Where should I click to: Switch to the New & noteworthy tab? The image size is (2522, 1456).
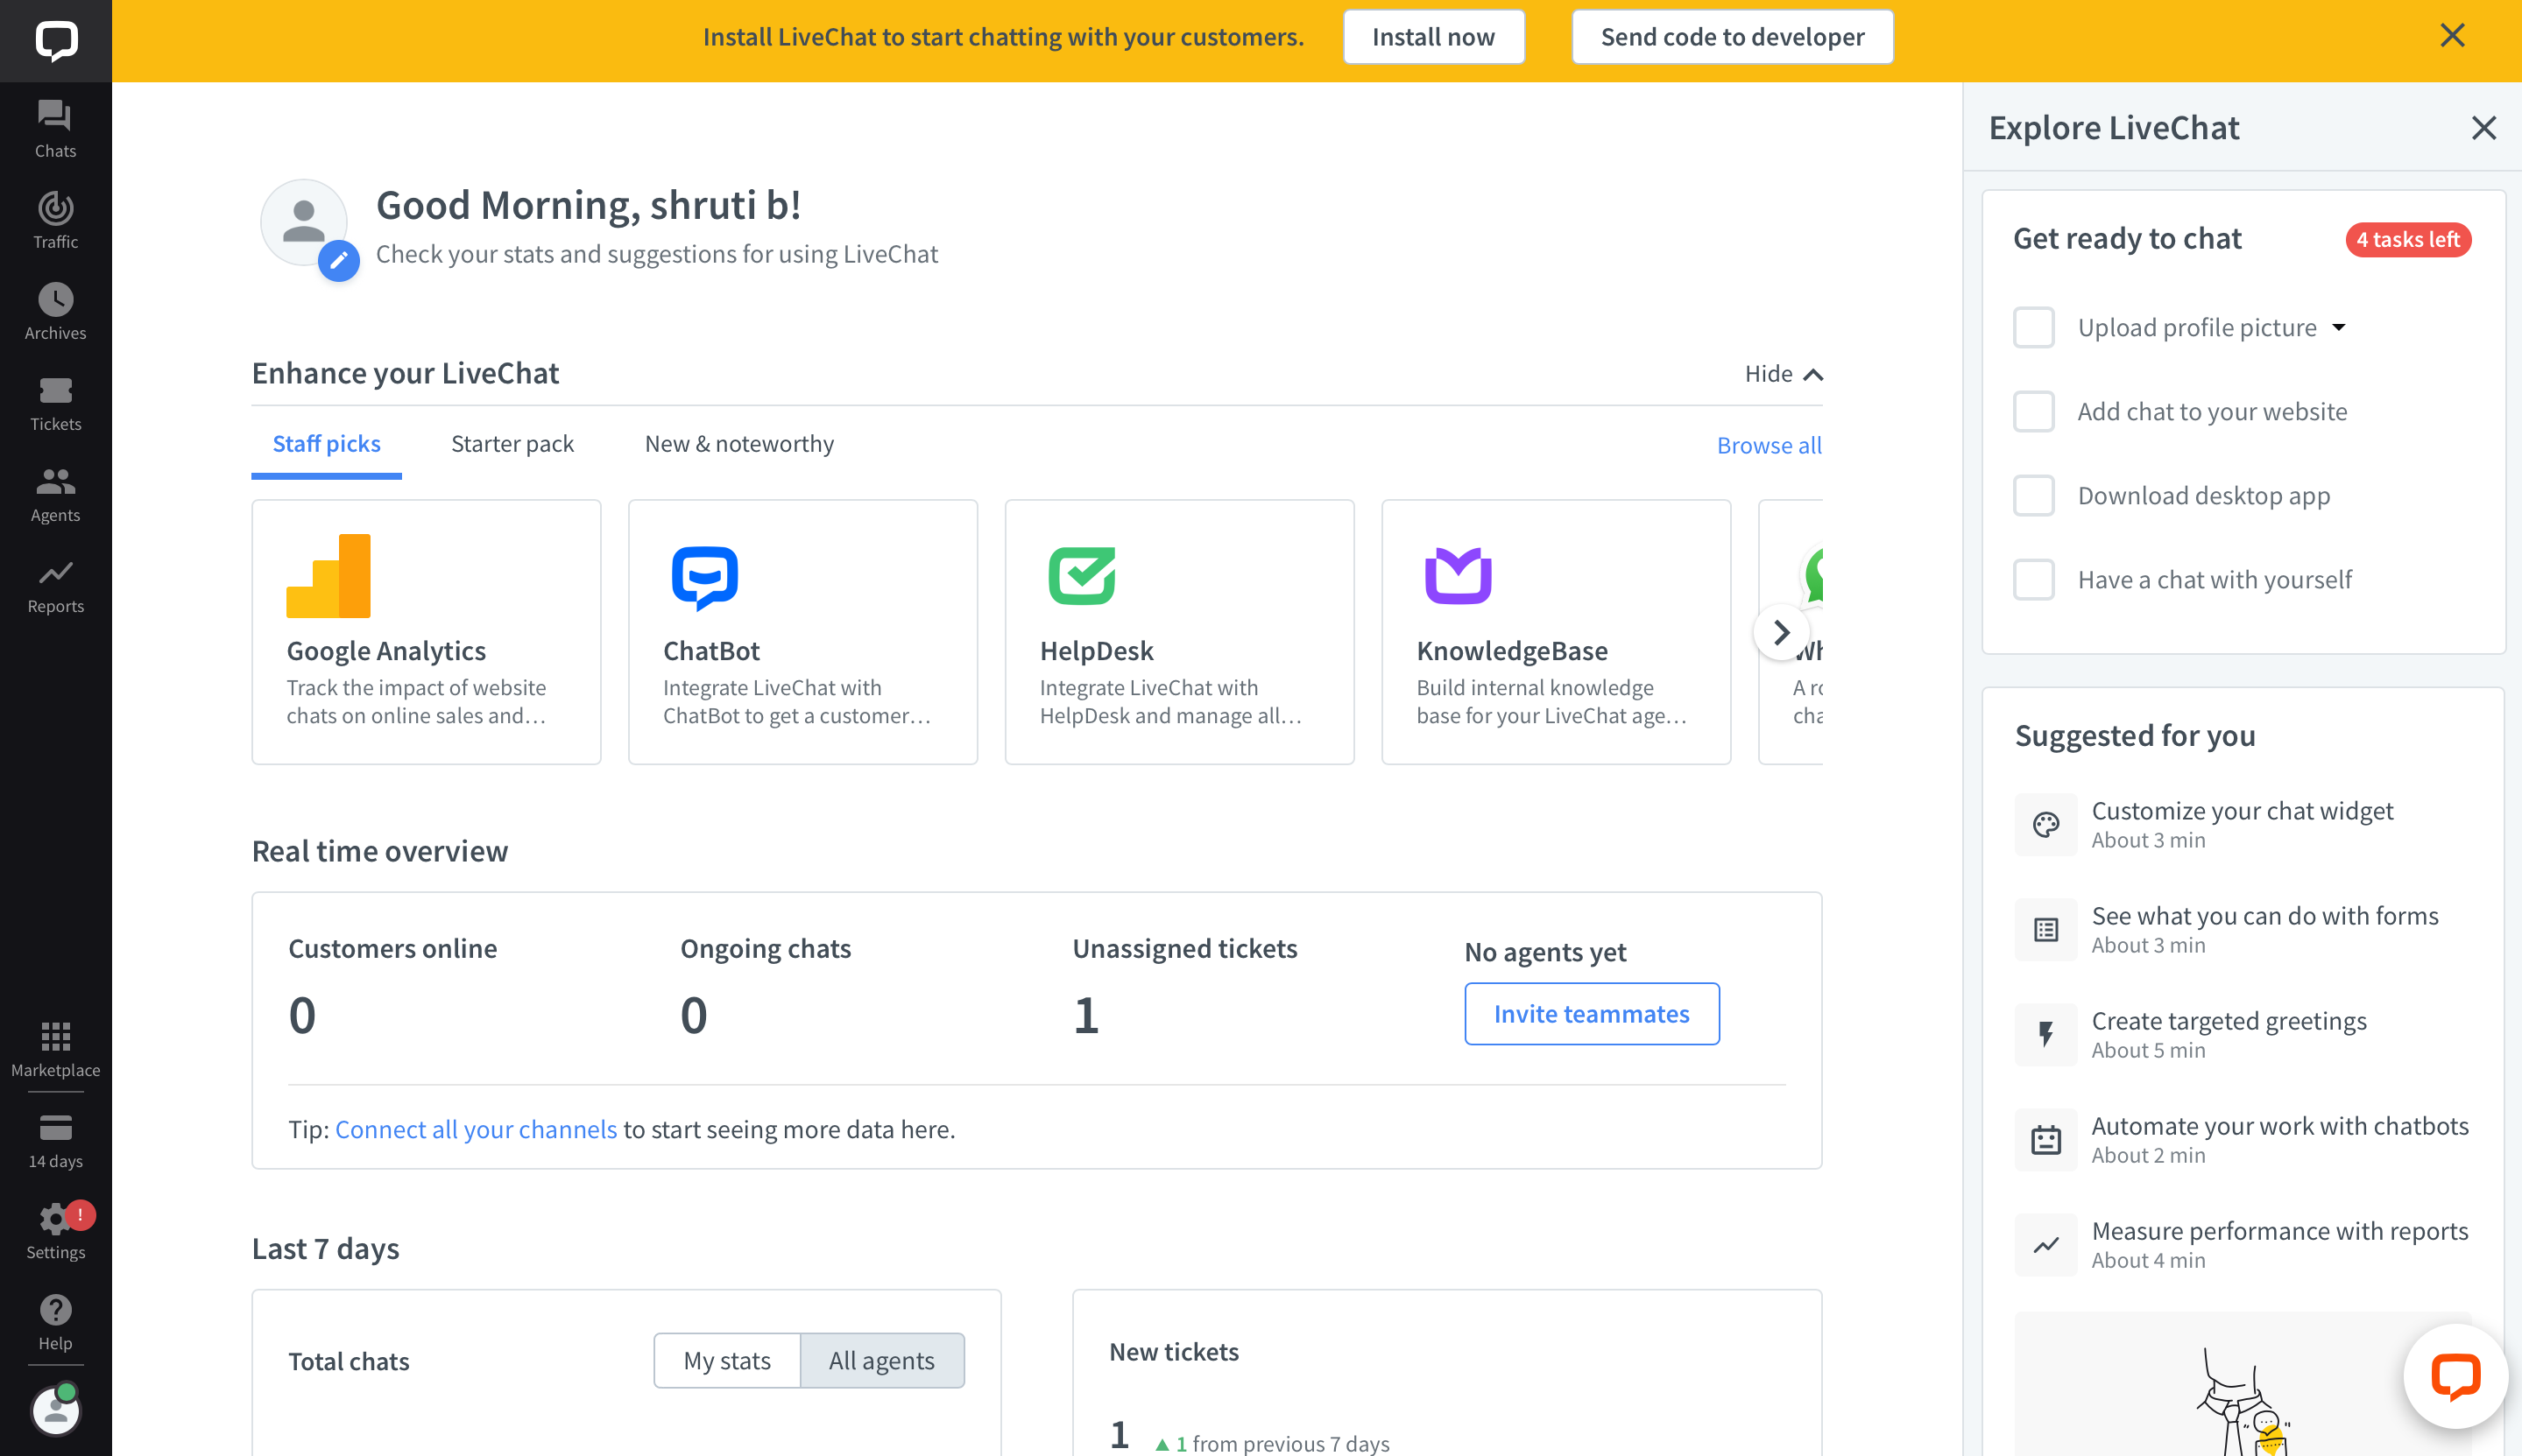pyautogui.click(x=739, y=444)
